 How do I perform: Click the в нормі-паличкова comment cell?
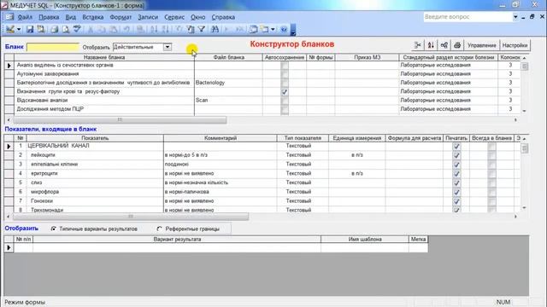click(220, 192)
